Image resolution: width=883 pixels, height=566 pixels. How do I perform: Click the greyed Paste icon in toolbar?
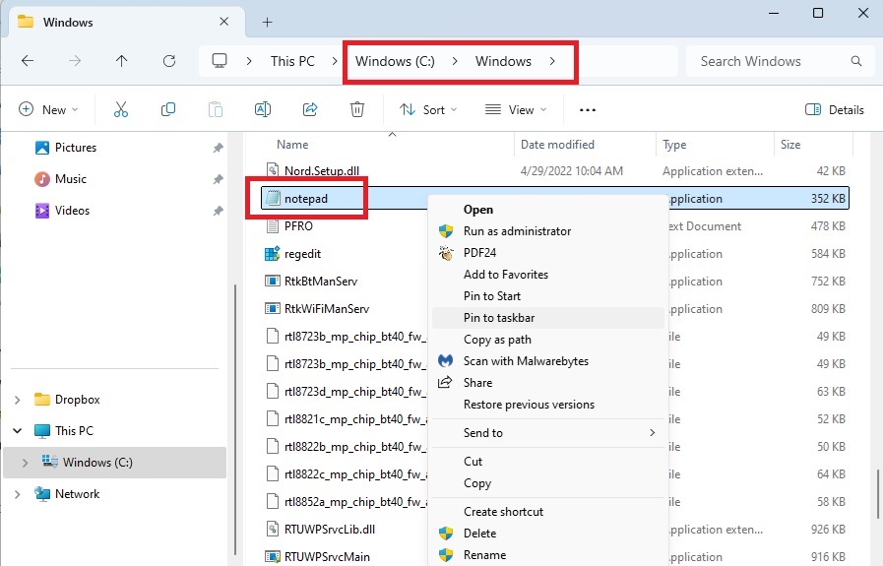click(216, 109)
